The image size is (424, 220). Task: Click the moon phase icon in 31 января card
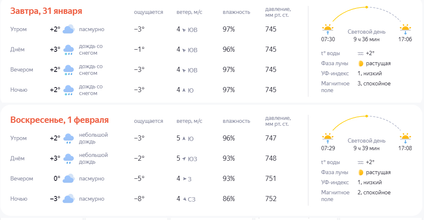(361, 64)
